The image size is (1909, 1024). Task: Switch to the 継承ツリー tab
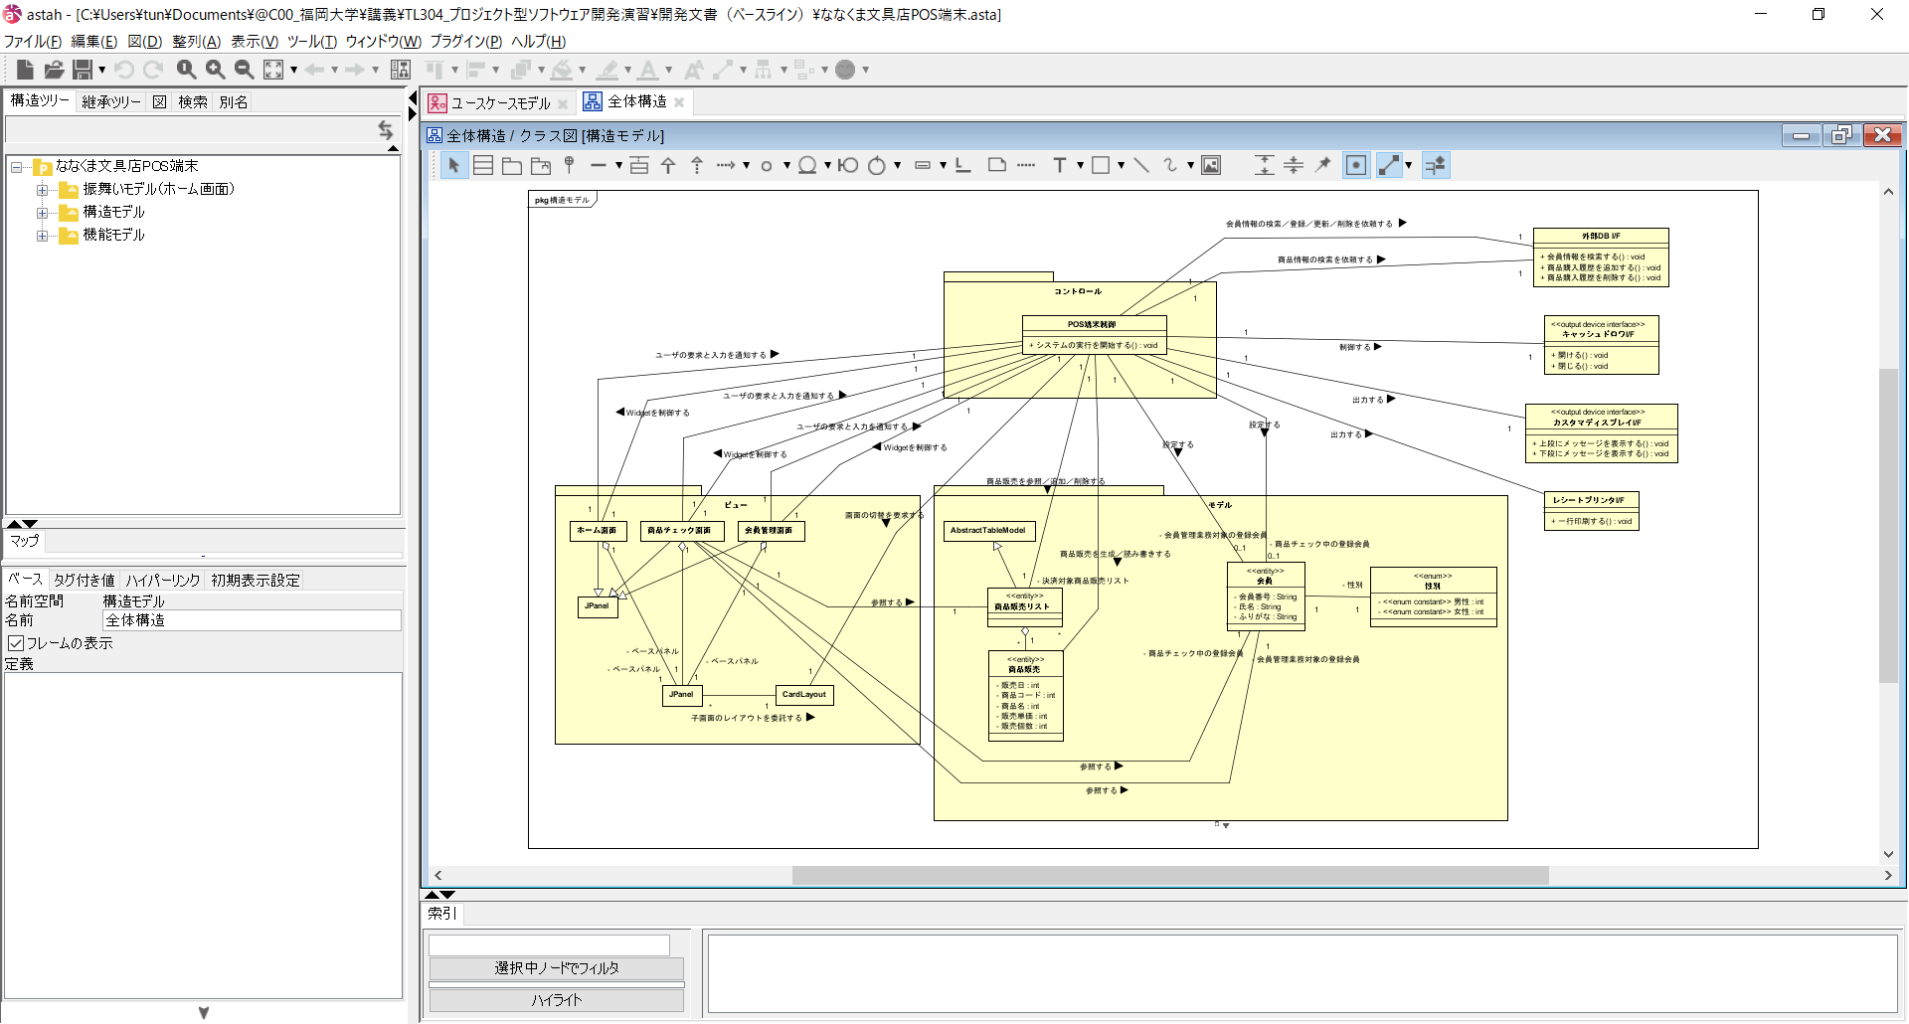click(110, 101)
